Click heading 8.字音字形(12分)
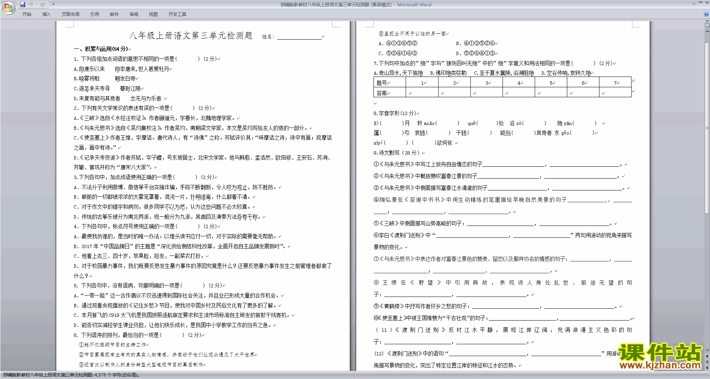The height and width of the screenshot is (379, 710). pyautogui.click(x=395, y=113)
